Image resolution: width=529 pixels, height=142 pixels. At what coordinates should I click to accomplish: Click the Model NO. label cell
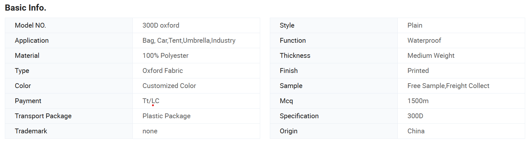point(69,25)
